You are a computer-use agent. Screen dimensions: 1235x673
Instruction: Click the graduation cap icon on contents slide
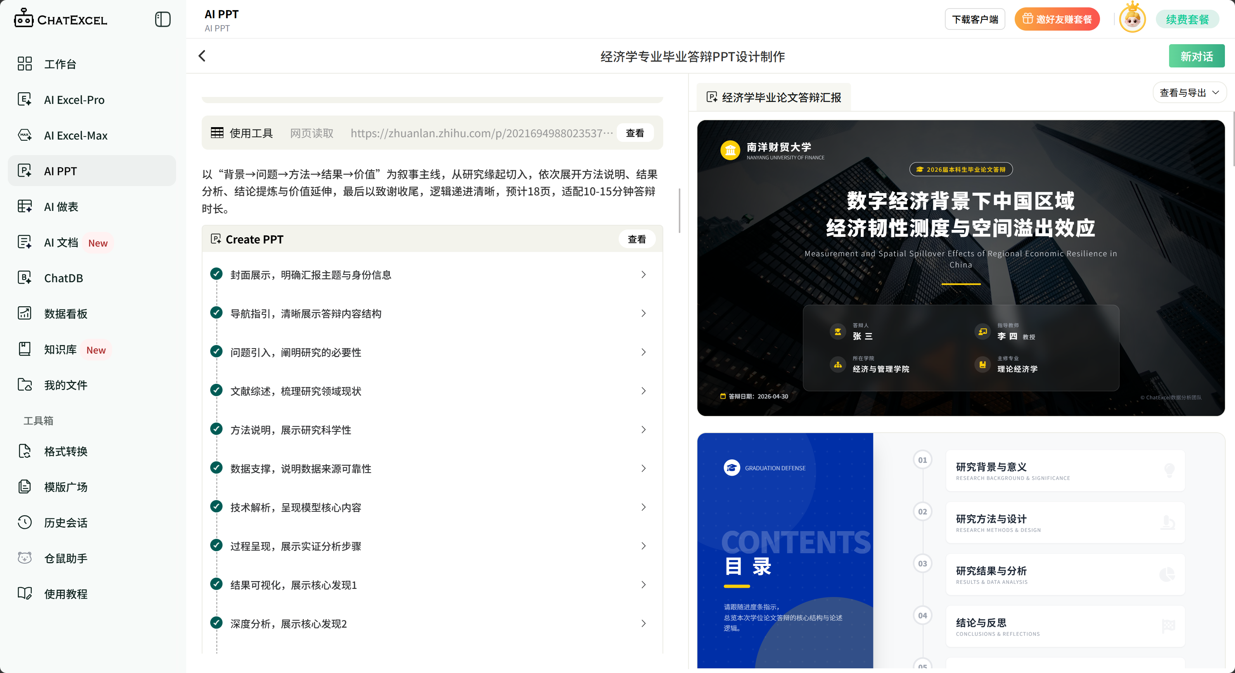[732, 468]
